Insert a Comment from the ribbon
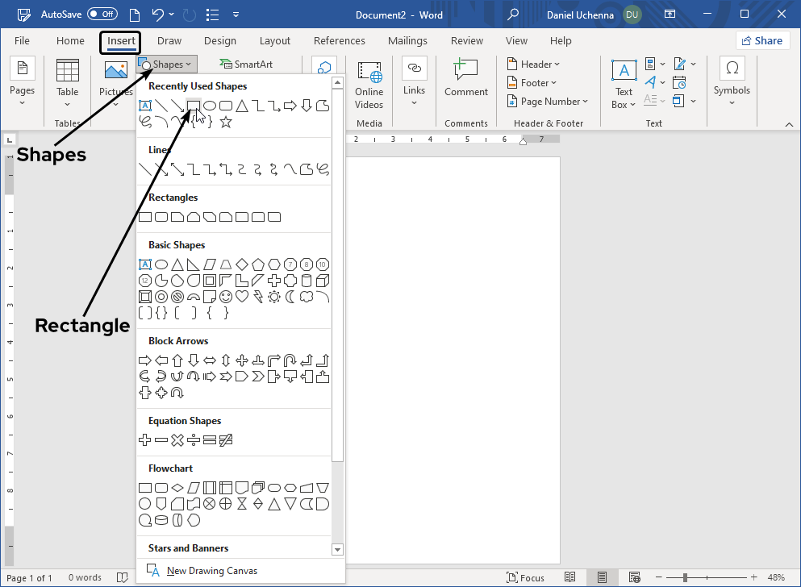This screenshot has height=587, width=801. pyautogui.click(x=466, y=79)
